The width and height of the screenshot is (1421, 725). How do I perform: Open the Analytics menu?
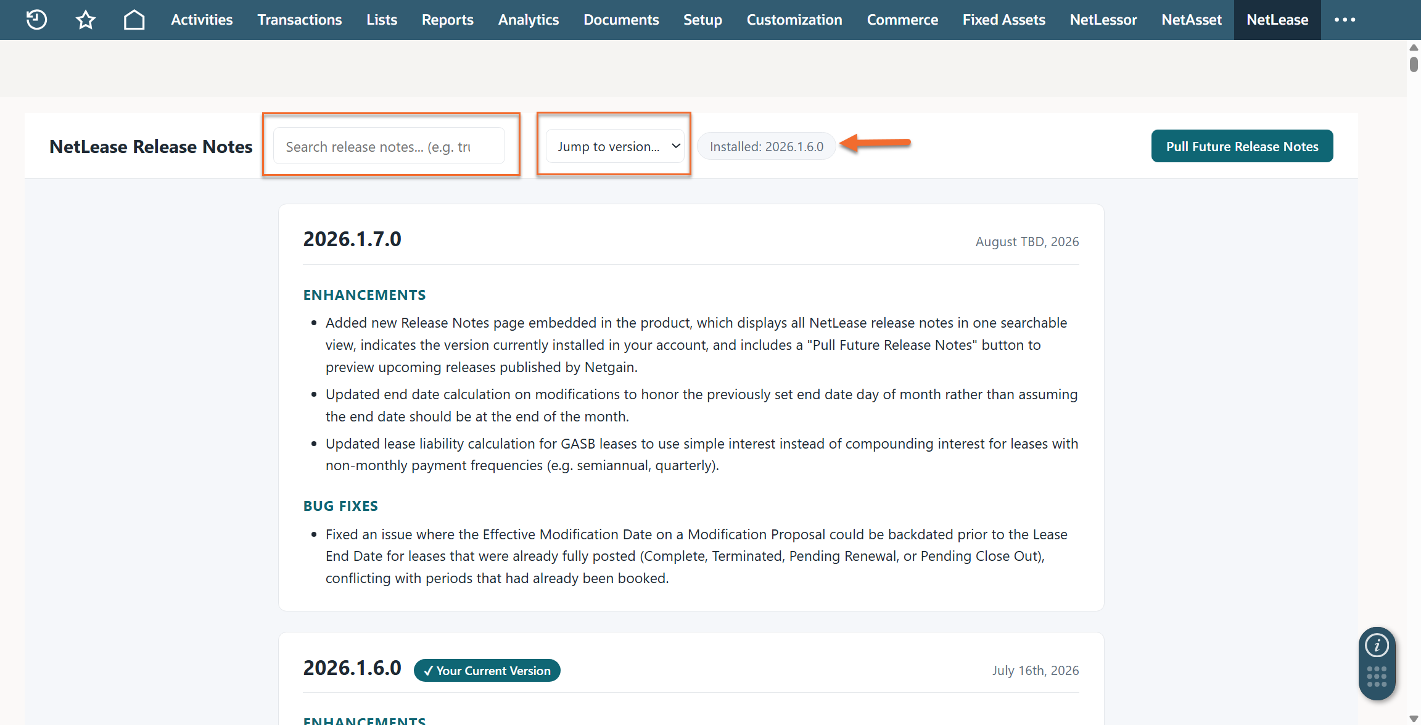(529, 20)
